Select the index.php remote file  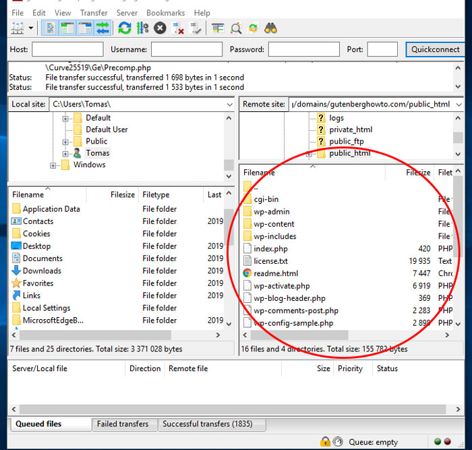(270, 249)
